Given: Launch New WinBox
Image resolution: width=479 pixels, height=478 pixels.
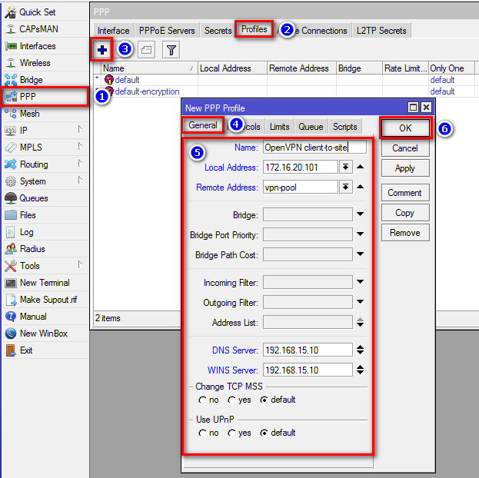Looking at the screenshot, I should click(45, 334).
